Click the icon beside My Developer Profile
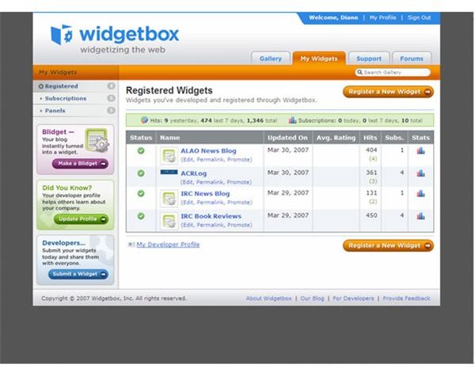The image size is (475, 368). click(x=131, y=245)
